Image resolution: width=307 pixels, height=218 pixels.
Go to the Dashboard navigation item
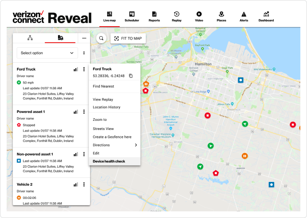[266, 16]
